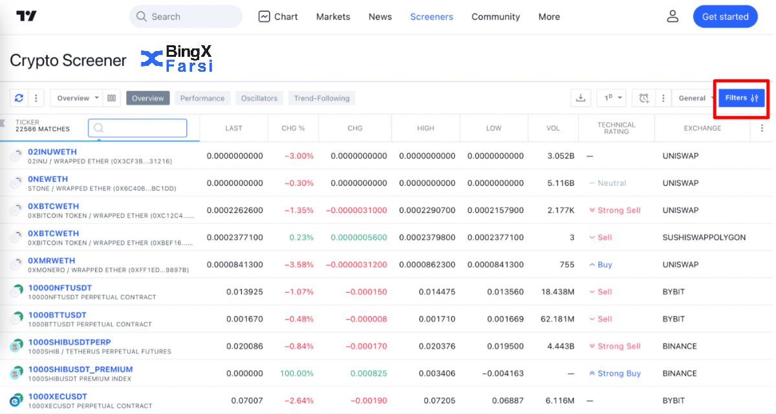
Task: Switch to the Trend-Following tab
Action: tap(321, 98)
